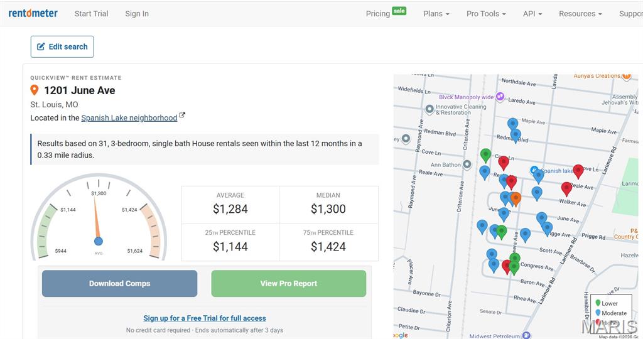
Task: Click Start Trial in the navbar
Action: [x=92, y=14]
